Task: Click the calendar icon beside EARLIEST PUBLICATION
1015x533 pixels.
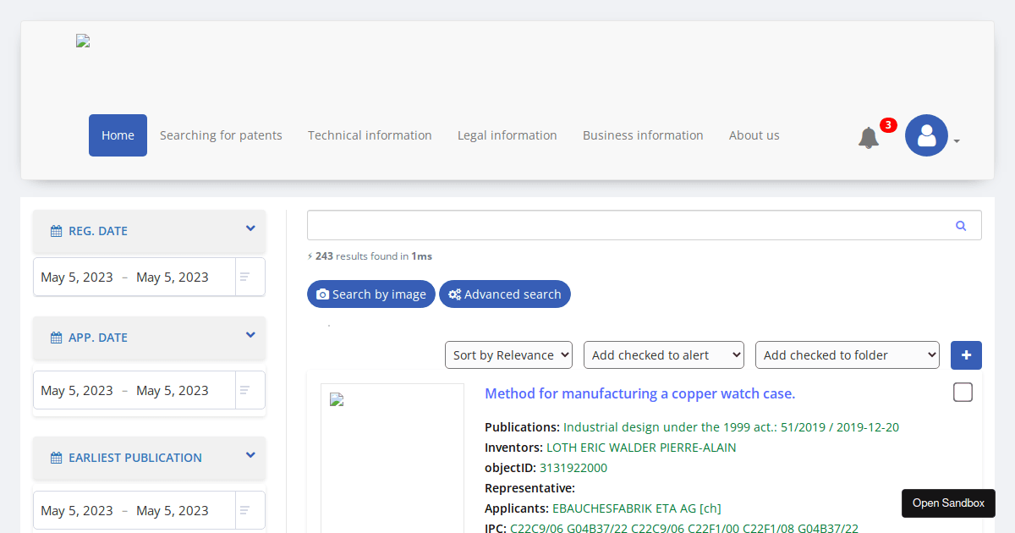Action: click(54, 457)
